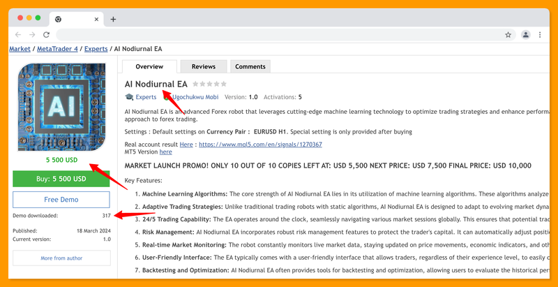The height and width of the screenshot is (287, 558).
Task: Click the empty star rating beside title
Action: (x=209, y=84)
